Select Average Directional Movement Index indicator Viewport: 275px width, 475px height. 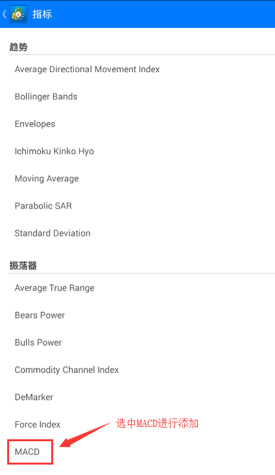coord(137,69)
